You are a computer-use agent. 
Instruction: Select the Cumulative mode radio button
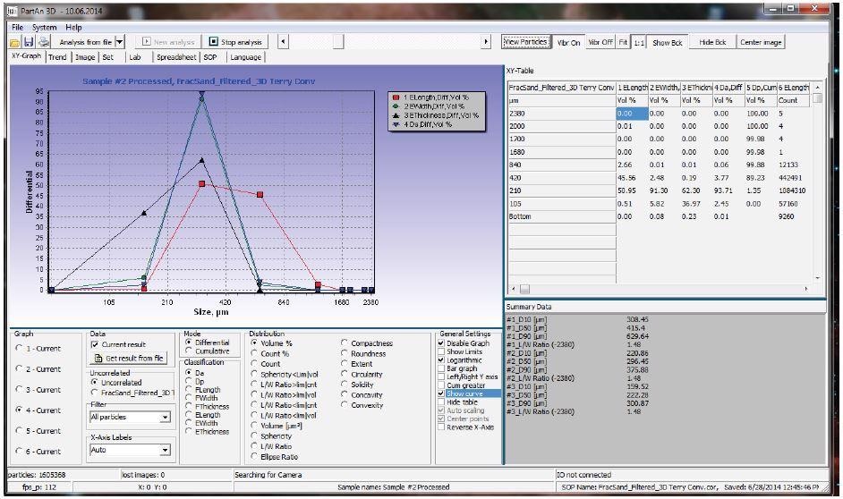click(x=189, y=351)
